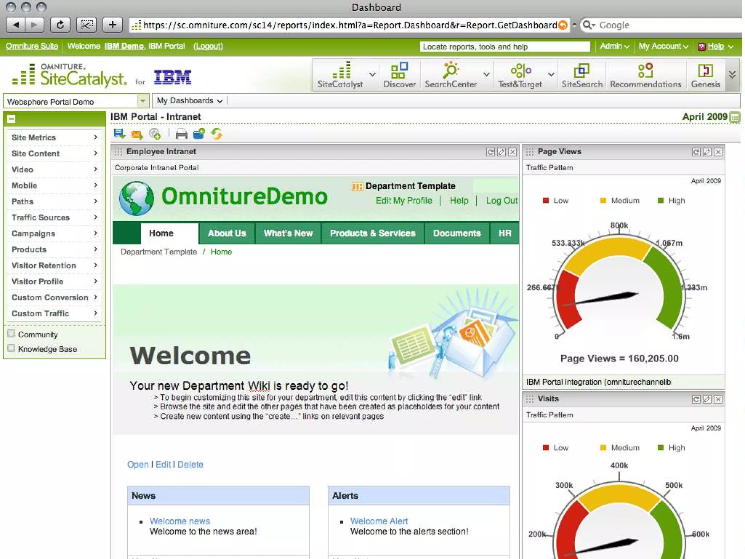Open the SiteCatalyst dropdown arrow
745x559 pixels.
tap(372, 74)
